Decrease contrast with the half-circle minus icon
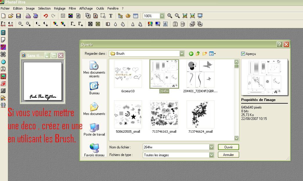The height and width of the screenshot is (181, 303). click(38, 24)
